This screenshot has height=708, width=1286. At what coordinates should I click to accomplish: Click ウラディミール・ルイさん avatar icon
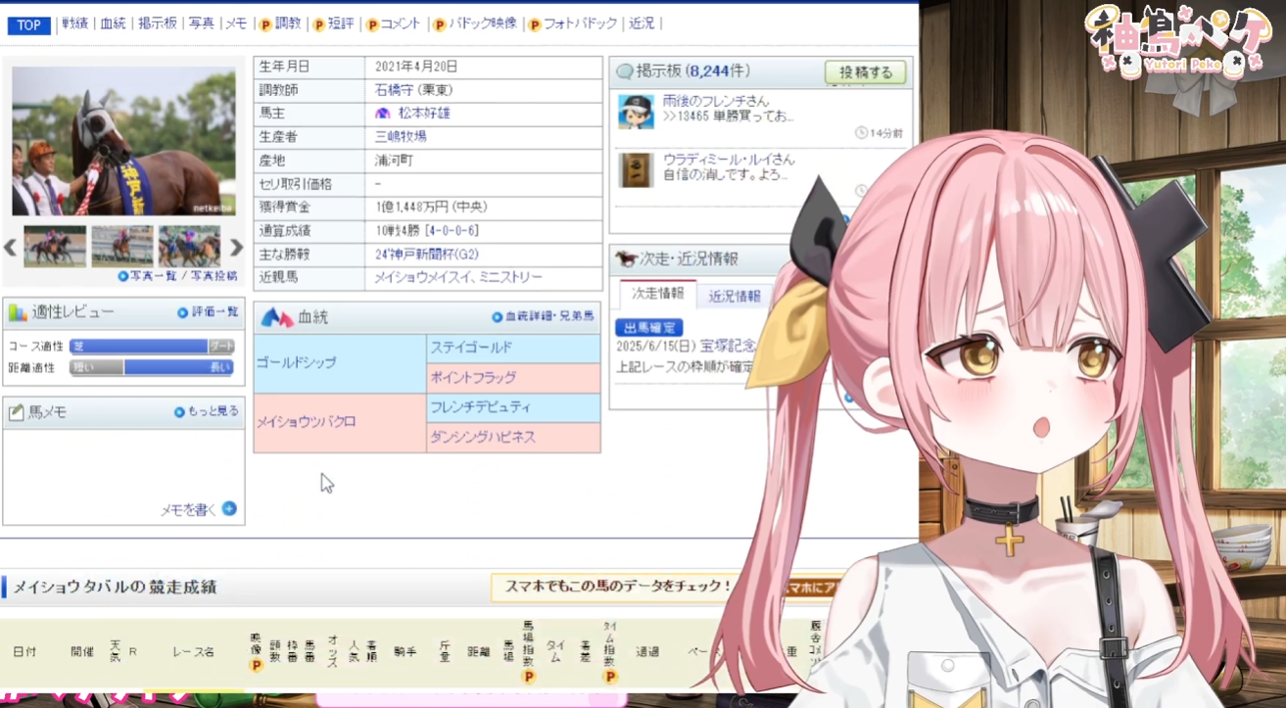click(636, 170)
